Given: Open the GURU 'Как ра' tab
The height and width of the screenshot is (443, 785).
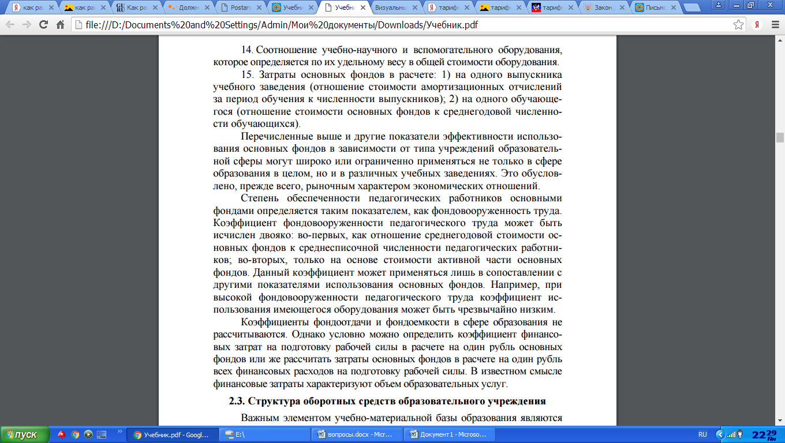Looking at the screenshot, I should point(137,8).
